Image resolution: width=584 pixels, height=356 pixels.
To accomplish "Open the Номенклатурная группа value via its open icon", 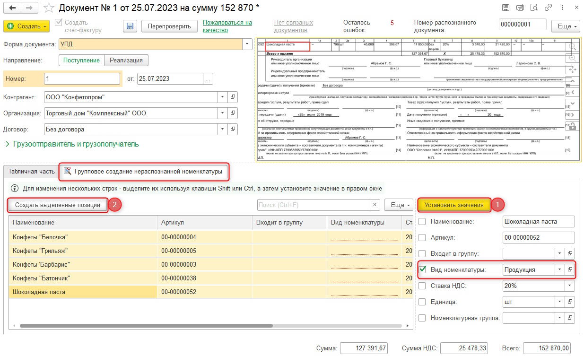I will click(570, 318).
